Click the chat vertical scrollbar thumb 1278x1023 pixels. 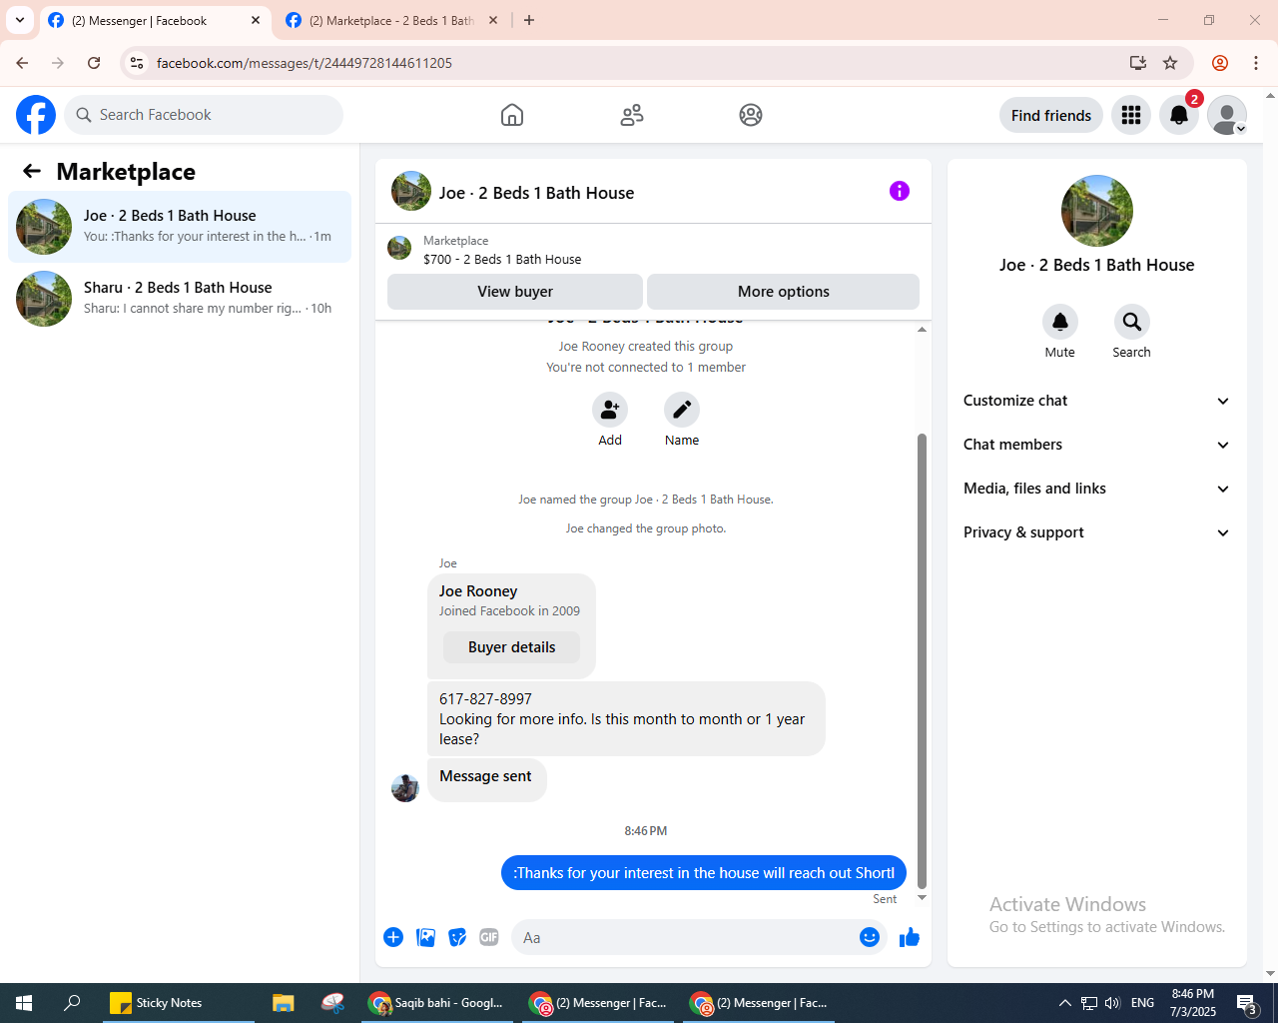[922, 660]
